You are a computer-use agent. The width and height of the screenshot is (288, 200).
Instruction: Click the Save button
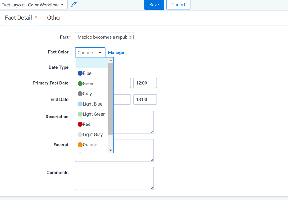coord(154,5)
